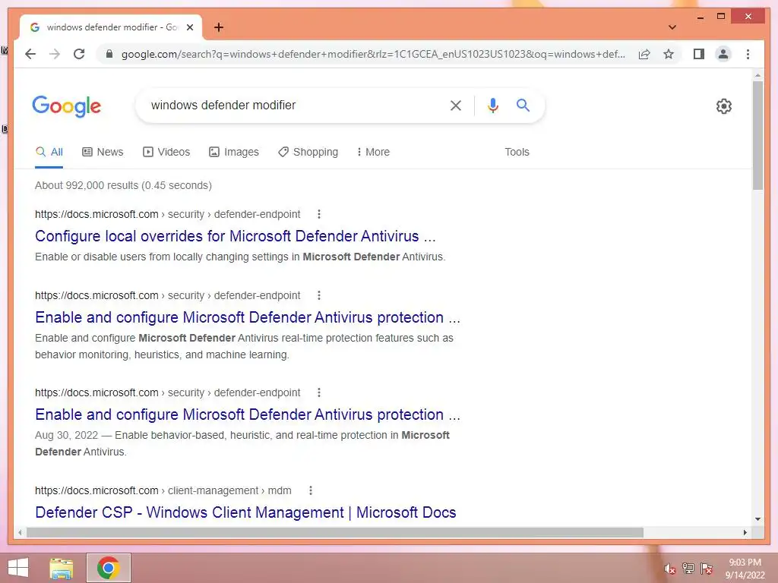Viewport: 778px width, 583px height.
Task: Click About 992,000 results text
Action: tap(123, 185)
